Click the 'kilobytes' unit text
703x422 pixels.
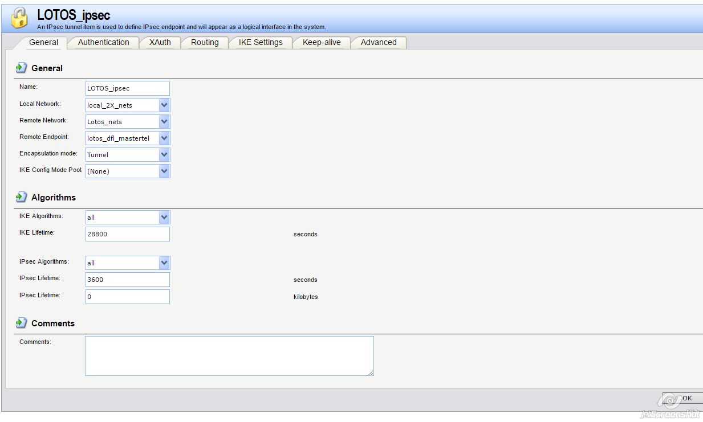coord(306,297)
